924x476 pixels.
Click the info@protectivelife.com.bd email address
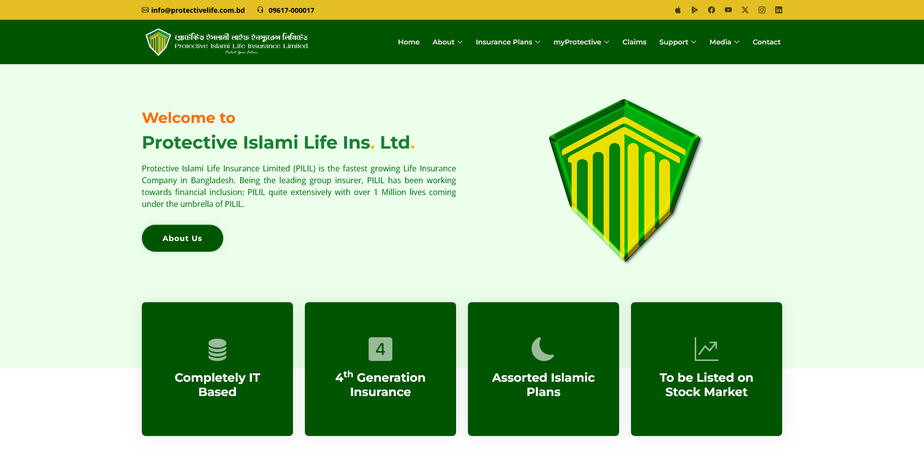pyautogui.click(x=198, y=10)
